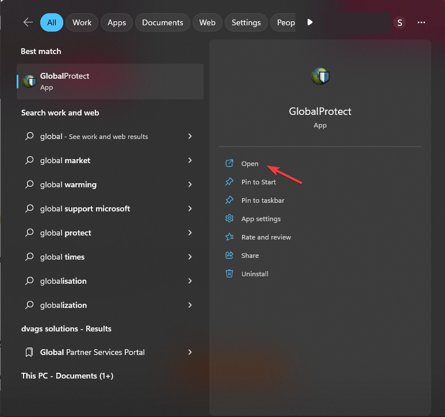
Task: Expand 'global - See work and web results' chevron
Action: [x=190, y=136]
